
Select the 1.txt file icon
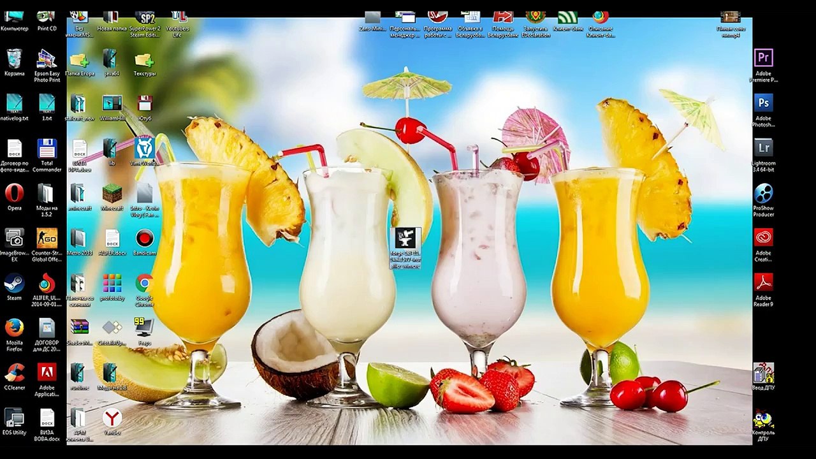pyautogui.click(x=47, y=107)
